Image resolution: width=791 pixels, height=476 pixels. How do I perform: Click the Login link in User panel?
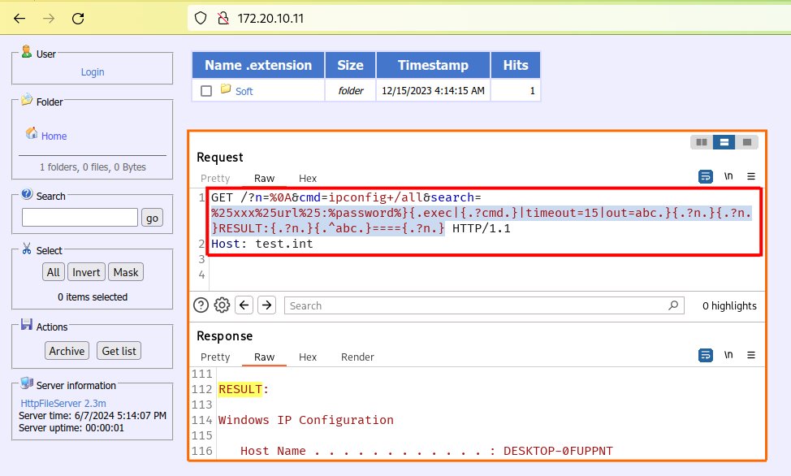[93, 72]
